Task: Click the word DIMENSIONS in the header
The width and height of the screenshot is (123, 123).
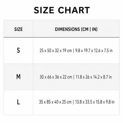Action: tap(67, 29)
